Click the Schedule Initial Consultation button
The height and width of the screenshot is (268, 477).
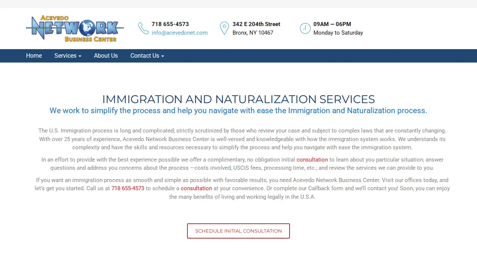pos(238,231)
